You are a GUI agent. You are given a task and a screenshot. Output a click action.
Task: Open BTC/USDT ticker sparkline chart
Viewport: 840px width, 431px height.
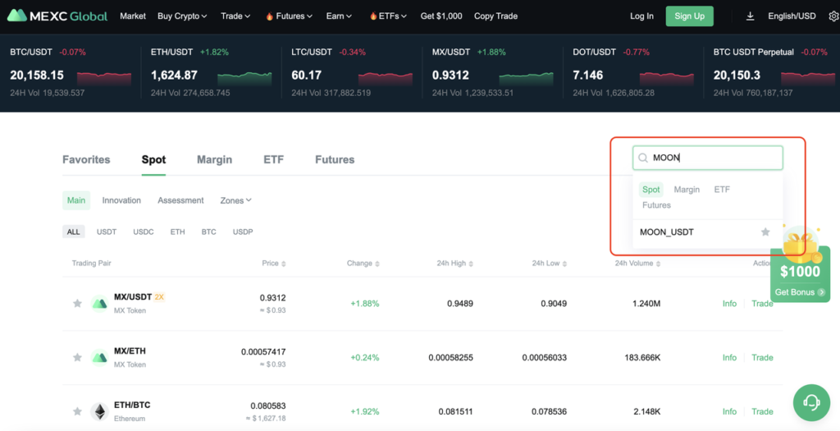(104, 78)
